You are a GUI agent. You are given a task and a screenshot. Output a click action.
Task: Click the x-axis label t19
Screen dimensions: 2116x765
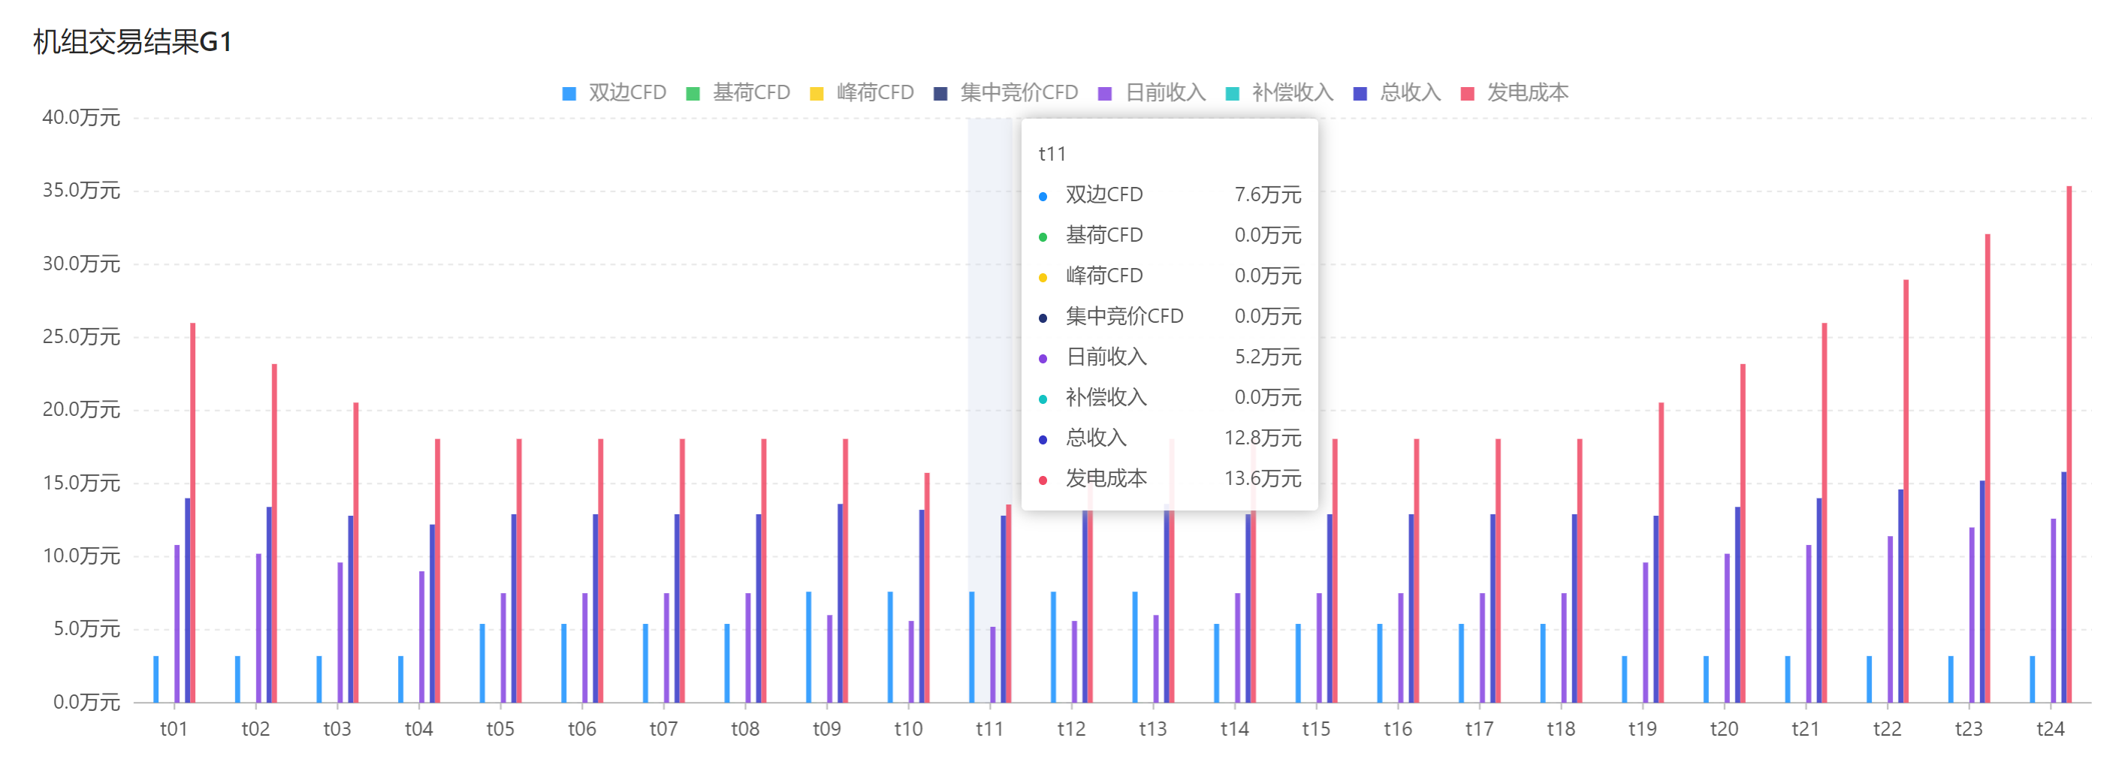point(1643,729)
